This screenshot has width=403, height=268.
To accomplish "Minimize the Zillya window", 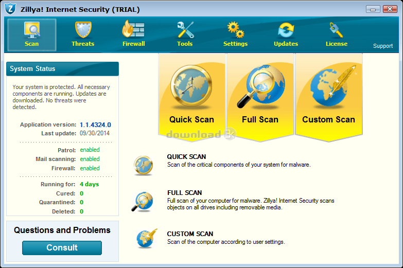I will coord(373,9).
